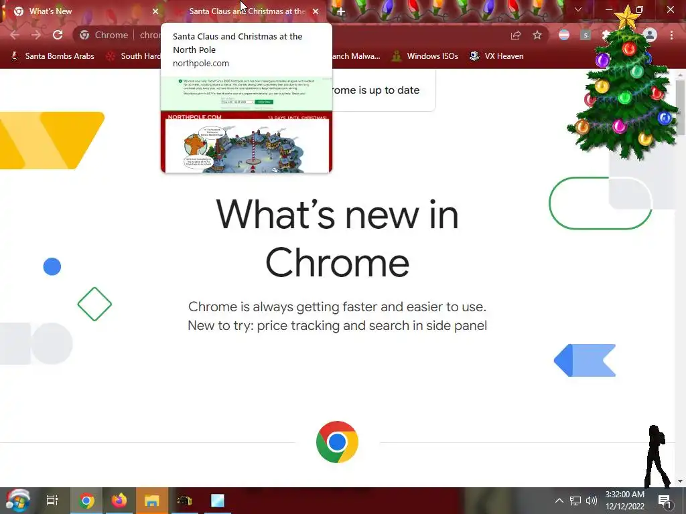Go forward to next page
This screenshot has width=686, height=514.
tap(36, 35)
